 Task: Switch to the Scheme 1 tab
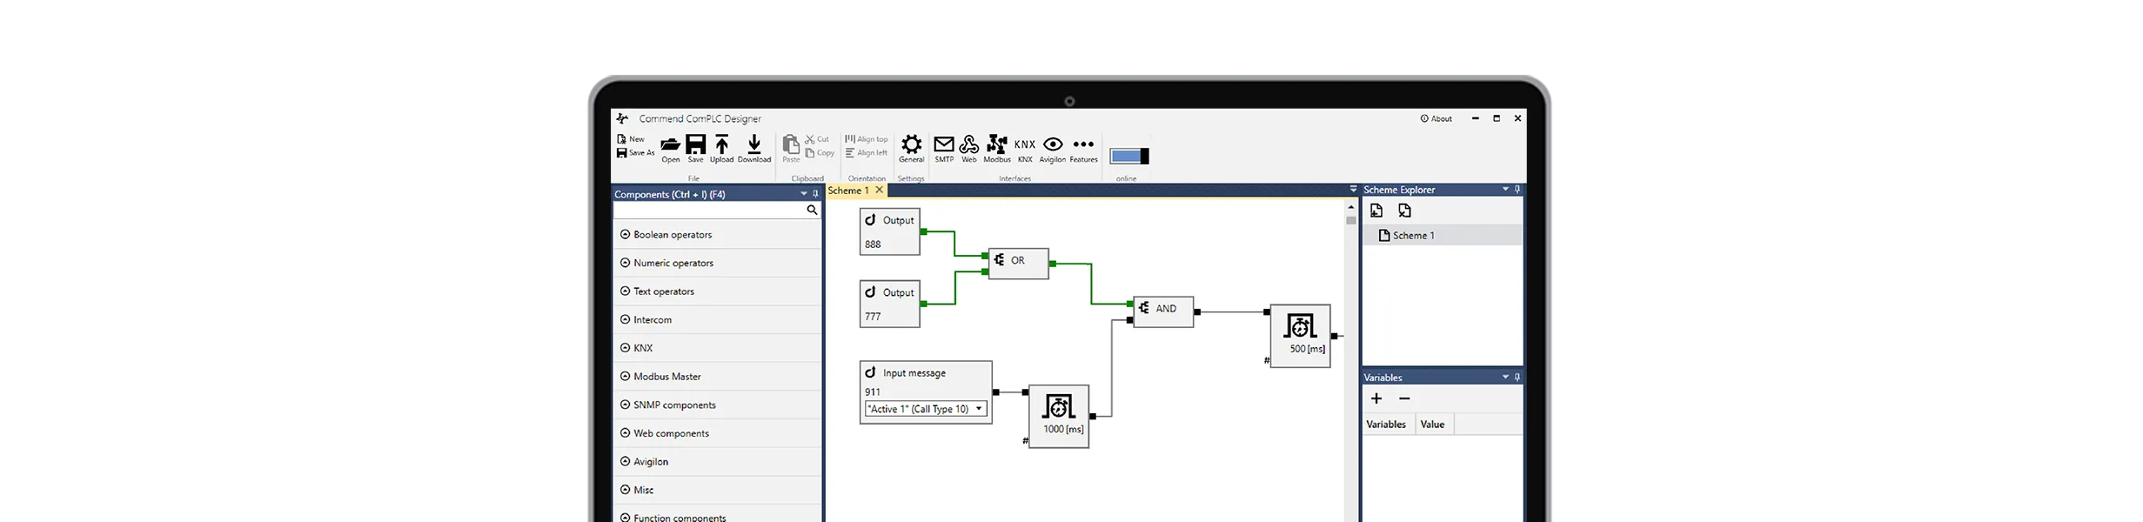848,191
